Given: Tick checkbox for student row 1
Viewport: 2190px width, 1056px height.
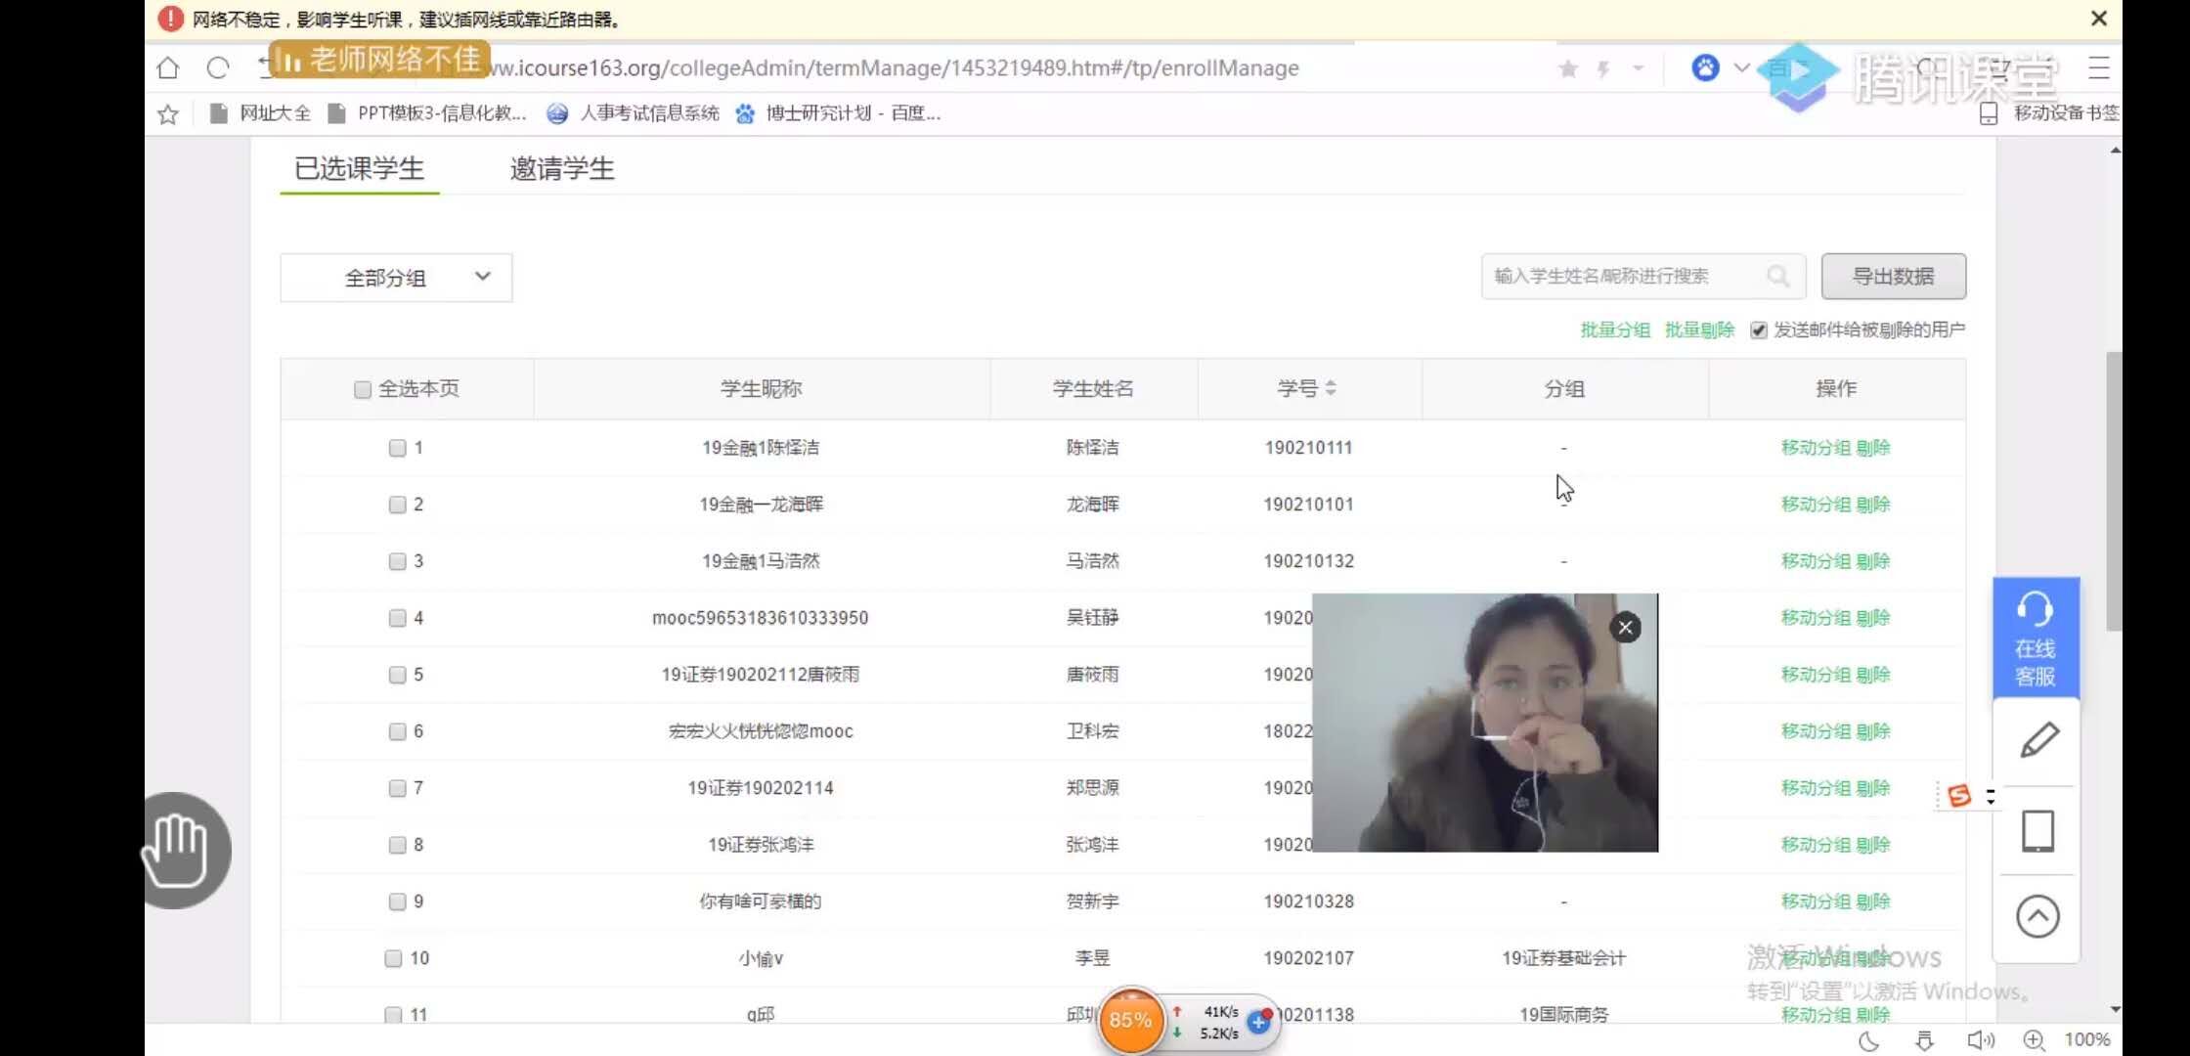Looking at the screenshot, I should point(397,448).
